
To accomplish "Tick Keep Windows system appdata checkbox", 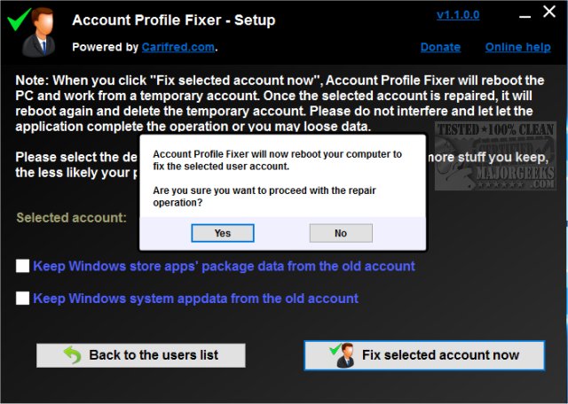I will (23, 299).
